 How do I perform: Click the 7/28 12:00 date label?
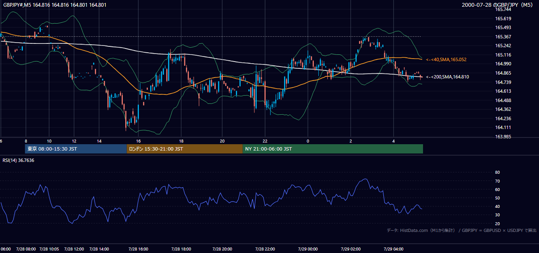point(74,249)
